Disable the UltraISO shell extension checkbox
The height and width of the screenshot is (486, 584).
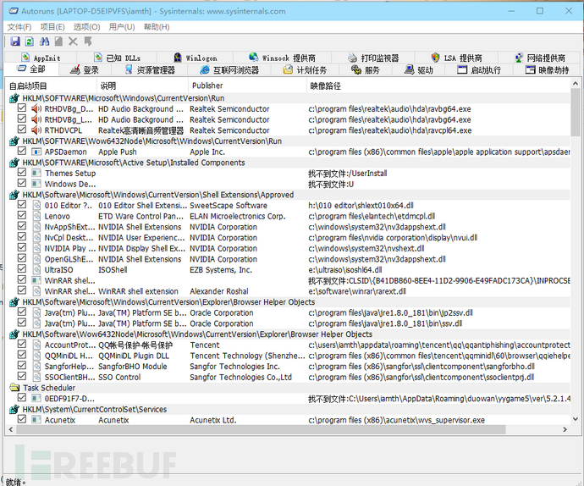(x=22, y=269)
